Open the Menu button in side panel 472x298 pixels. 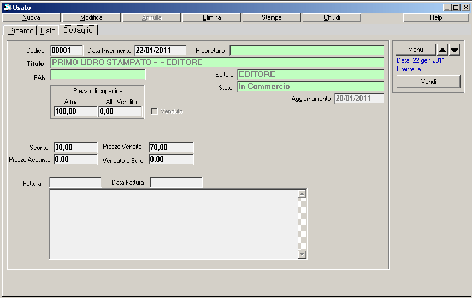[x=416, y=50]
